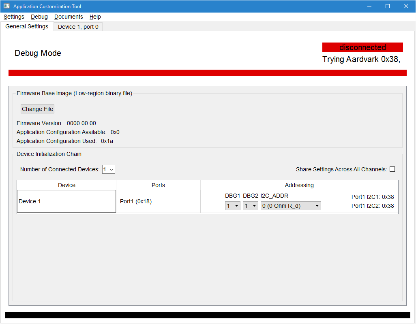Image resolution: width=416 pixels, height=324 pixels.
Task: Switch to General Settings tab
Action: pos(27,26)
